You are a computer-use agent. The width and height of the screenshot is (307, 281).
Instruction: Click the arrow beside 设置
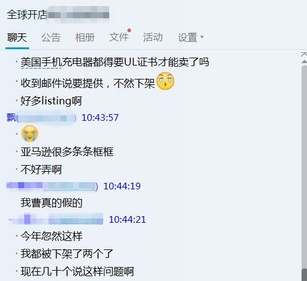click(x=201, y=37)
